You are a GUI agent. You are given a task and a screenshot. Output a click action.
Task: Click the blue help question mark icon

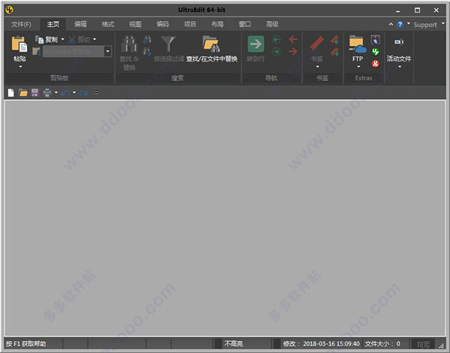(400, 25)
